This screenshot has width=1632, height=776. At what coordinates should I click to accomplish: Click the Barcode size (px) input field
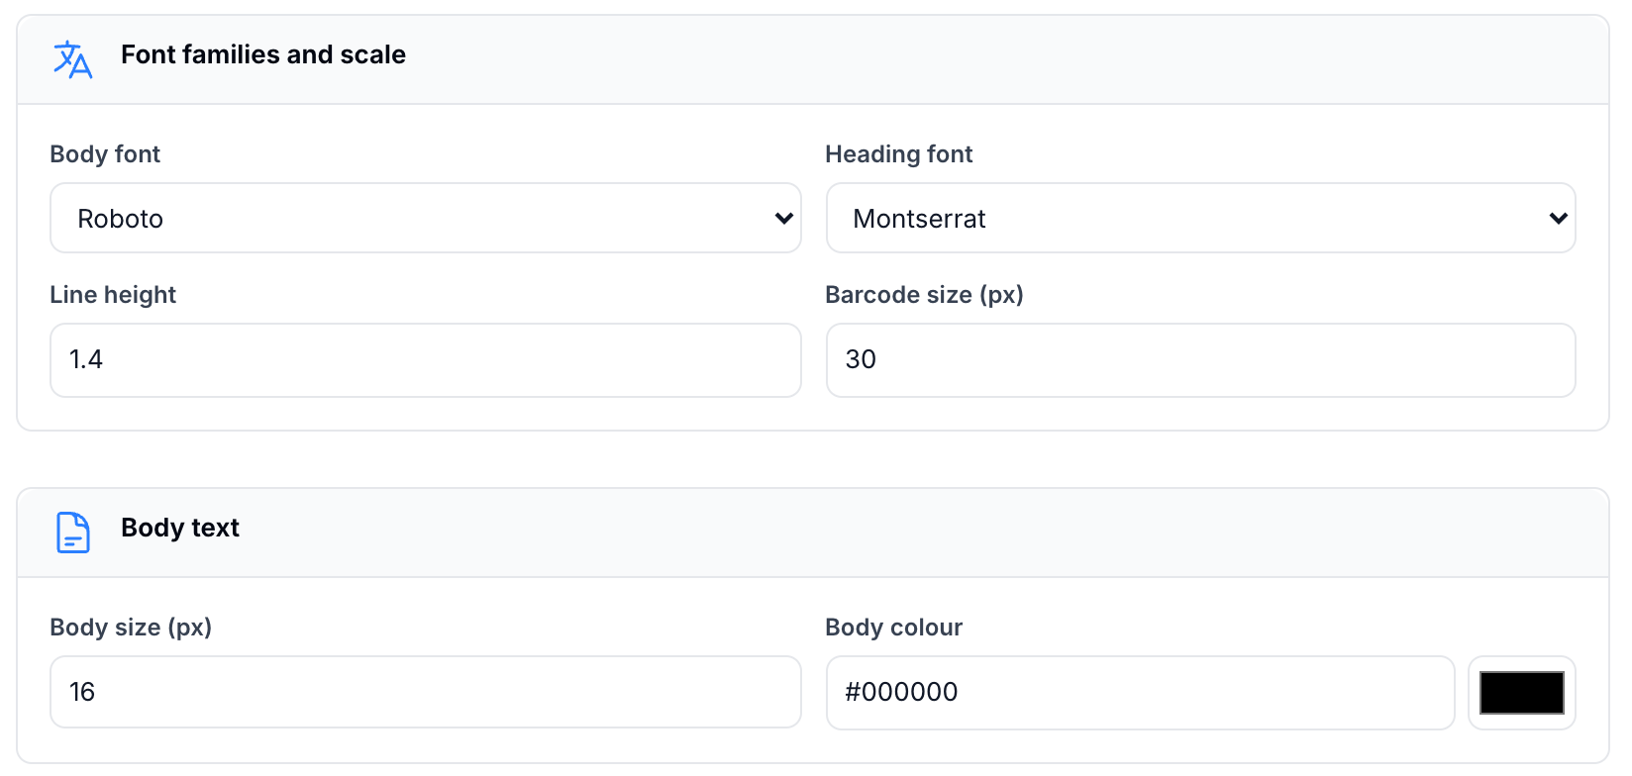1200,360
